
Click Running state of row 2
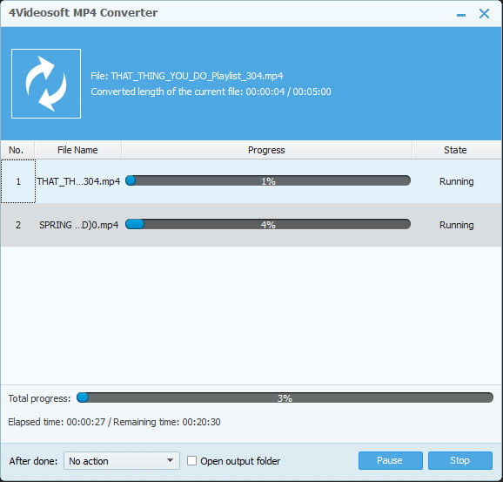(457, 225)
